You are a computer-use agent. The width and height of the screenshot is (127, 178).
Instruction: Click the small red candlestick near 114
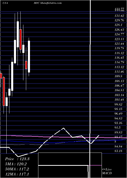point(26,65)
